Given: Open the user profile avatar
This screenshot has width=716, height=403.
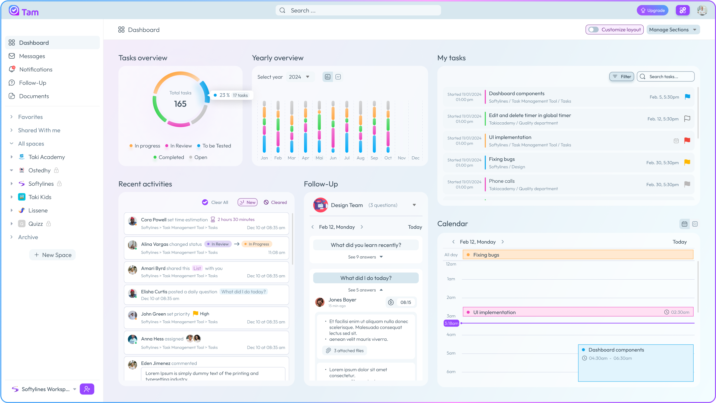Looking at the screenshot, I should coord(702,10).
